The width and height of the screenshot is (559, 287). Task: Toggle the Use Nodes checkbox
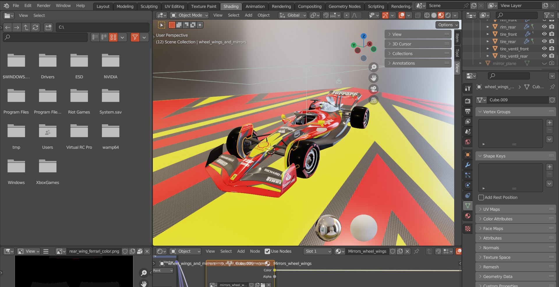coord(267,251)
